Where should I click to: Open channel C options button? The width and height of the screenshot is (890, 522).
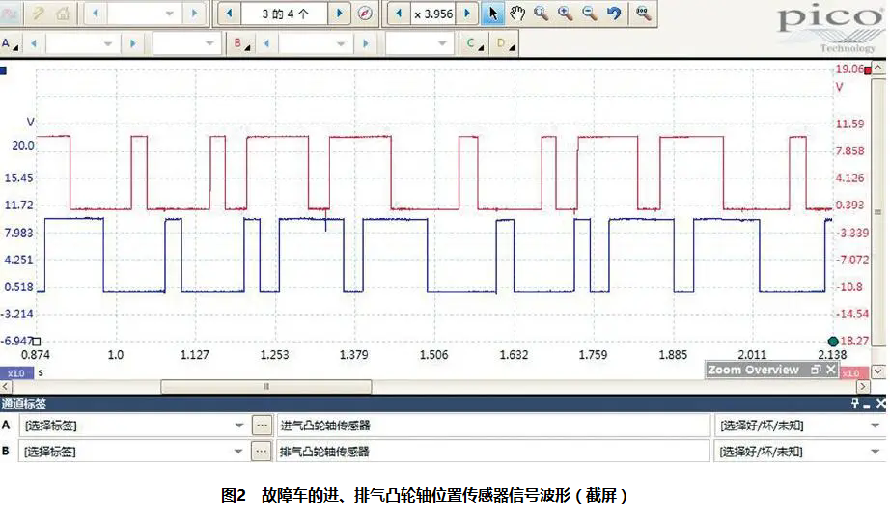point(474,43)
